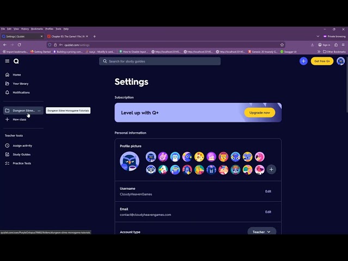
Task: Open the user avatar in top bar
Action: 340,61
